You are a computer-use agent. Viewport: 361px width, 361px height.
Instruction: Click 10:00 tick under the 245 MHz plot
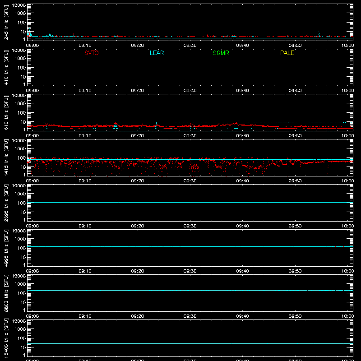pyautogui.click(x=347, y=46)
